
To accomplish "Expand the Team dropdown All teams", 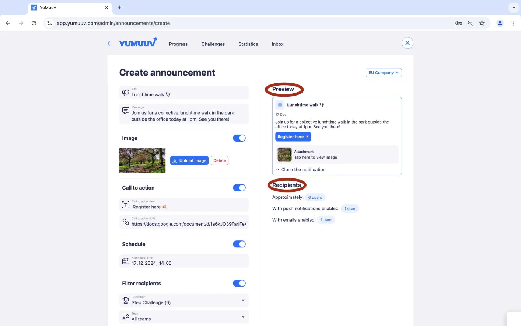I will point(184,317).
